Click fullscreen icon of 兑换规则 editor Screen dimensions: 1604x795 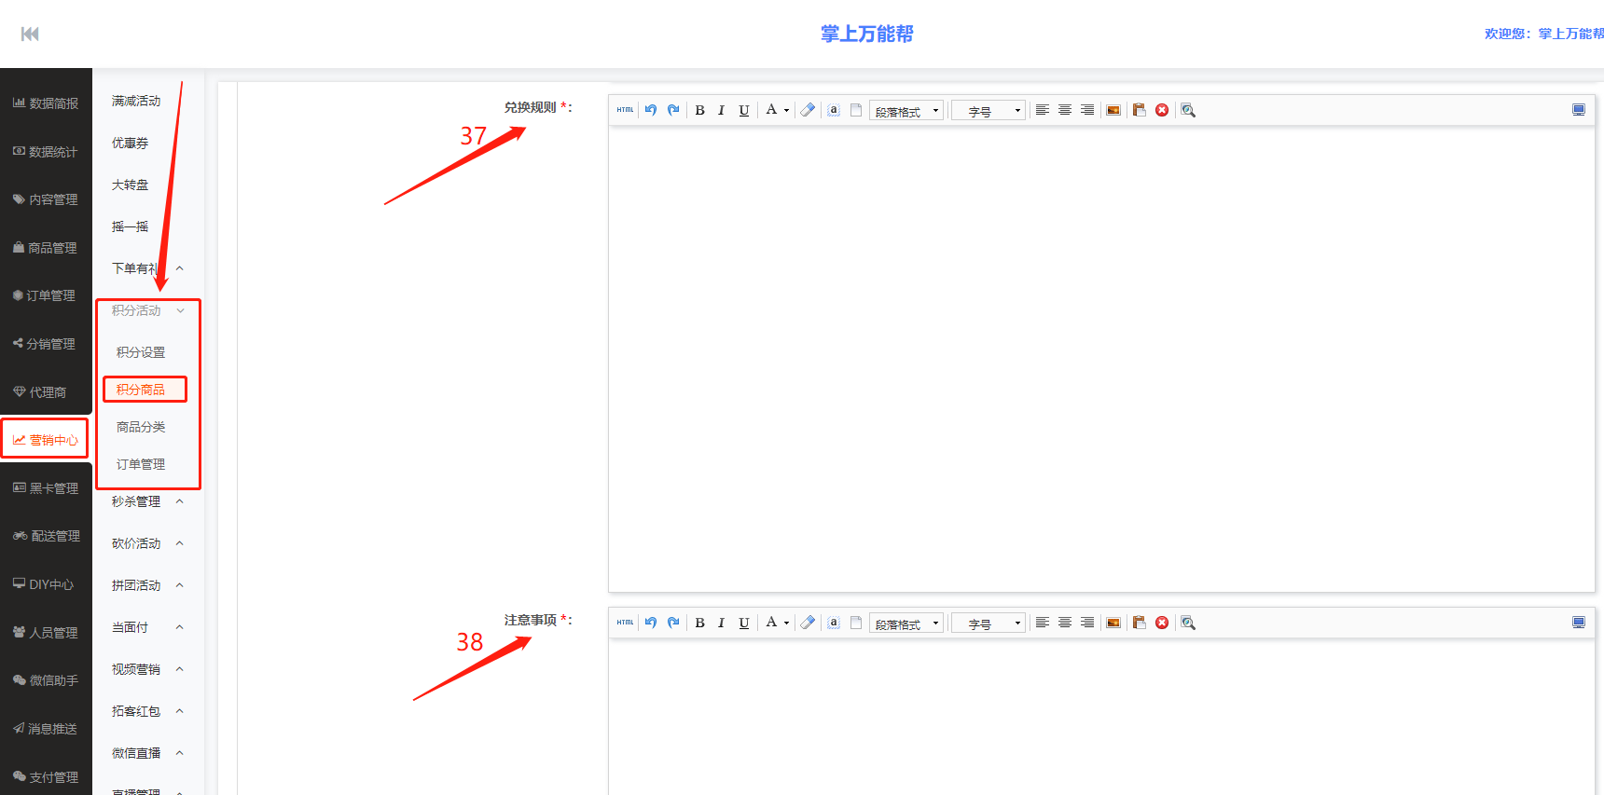coord(1578,110)
